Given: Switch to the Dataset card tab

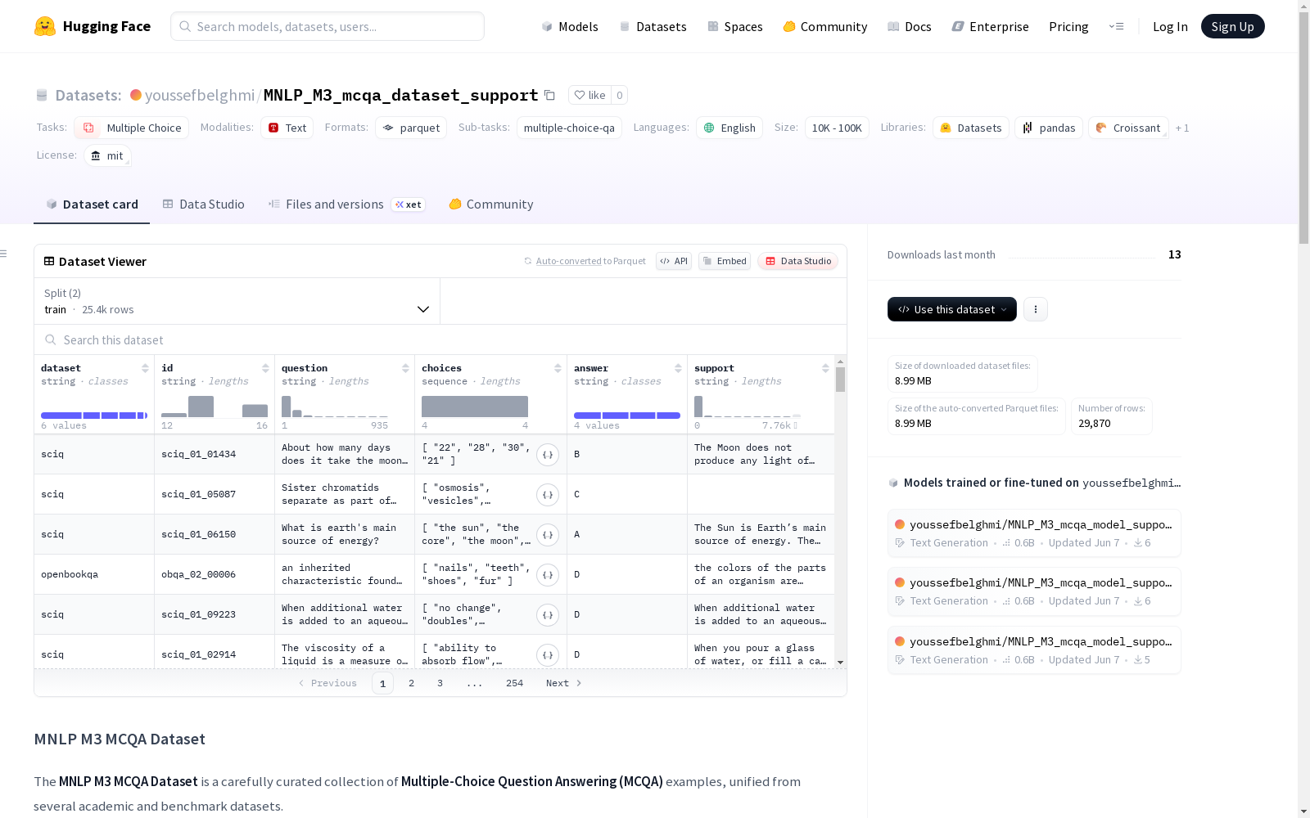Looking at the screenshot, I should coord(92,204).
